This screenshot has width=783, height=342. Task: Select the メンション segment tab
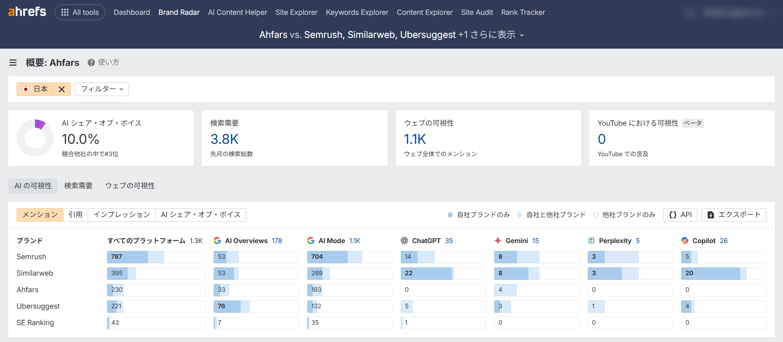40,215
